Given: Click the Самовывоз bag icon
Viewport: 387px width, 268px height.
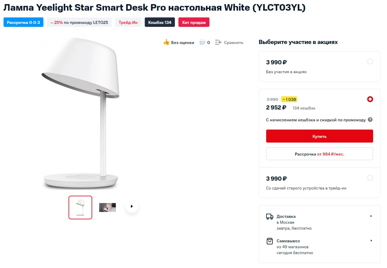Looking at the screenshot, I should click(x=269, y=241).
